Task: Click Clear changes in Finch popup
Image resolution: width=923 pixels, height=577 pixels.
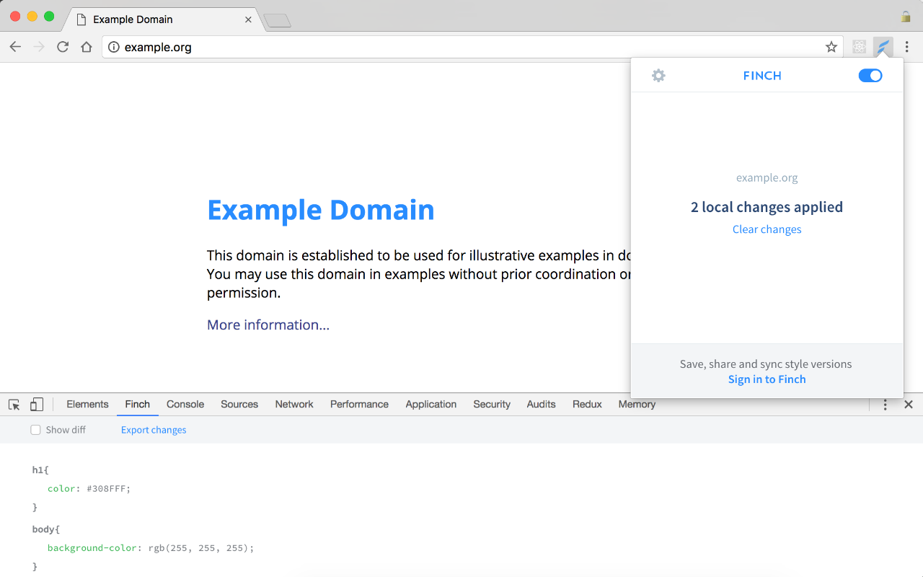Action: coord(767,229)
